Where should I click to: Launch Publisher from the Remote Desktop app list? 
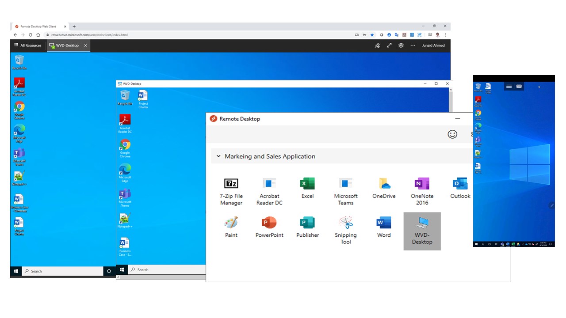(307, 227)
